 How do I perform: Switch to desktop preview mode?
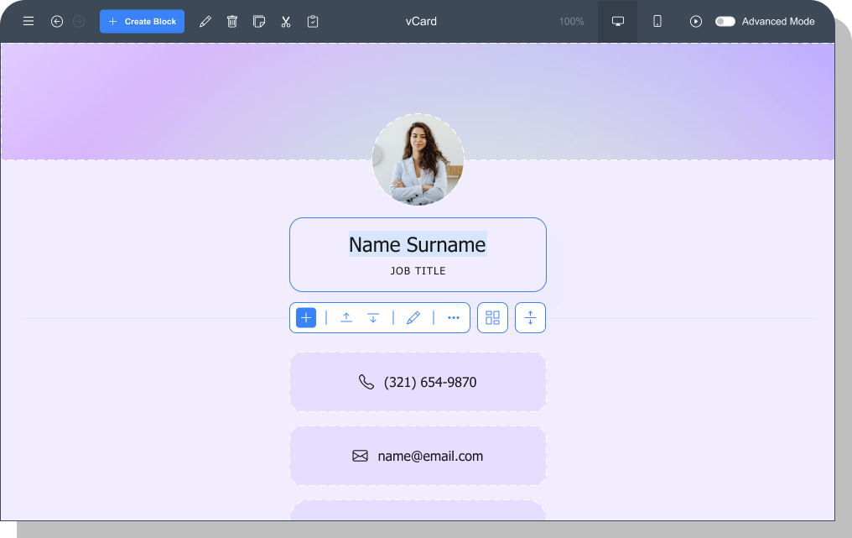[618, 21]
